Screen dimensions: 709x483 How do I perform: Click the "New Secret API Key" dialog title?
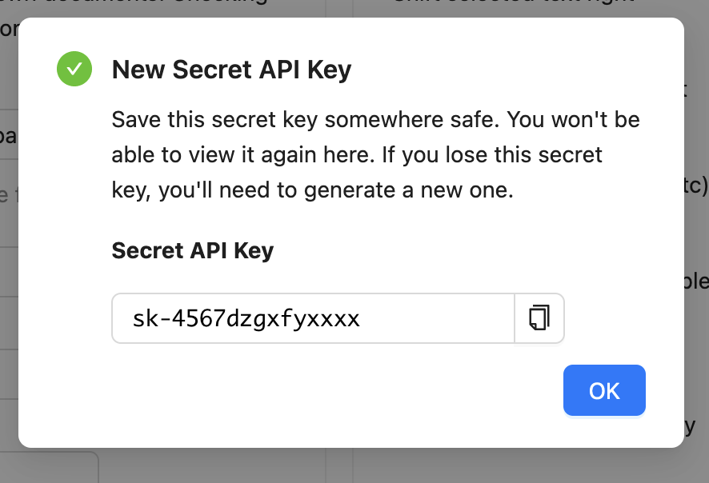pos(231,70)
